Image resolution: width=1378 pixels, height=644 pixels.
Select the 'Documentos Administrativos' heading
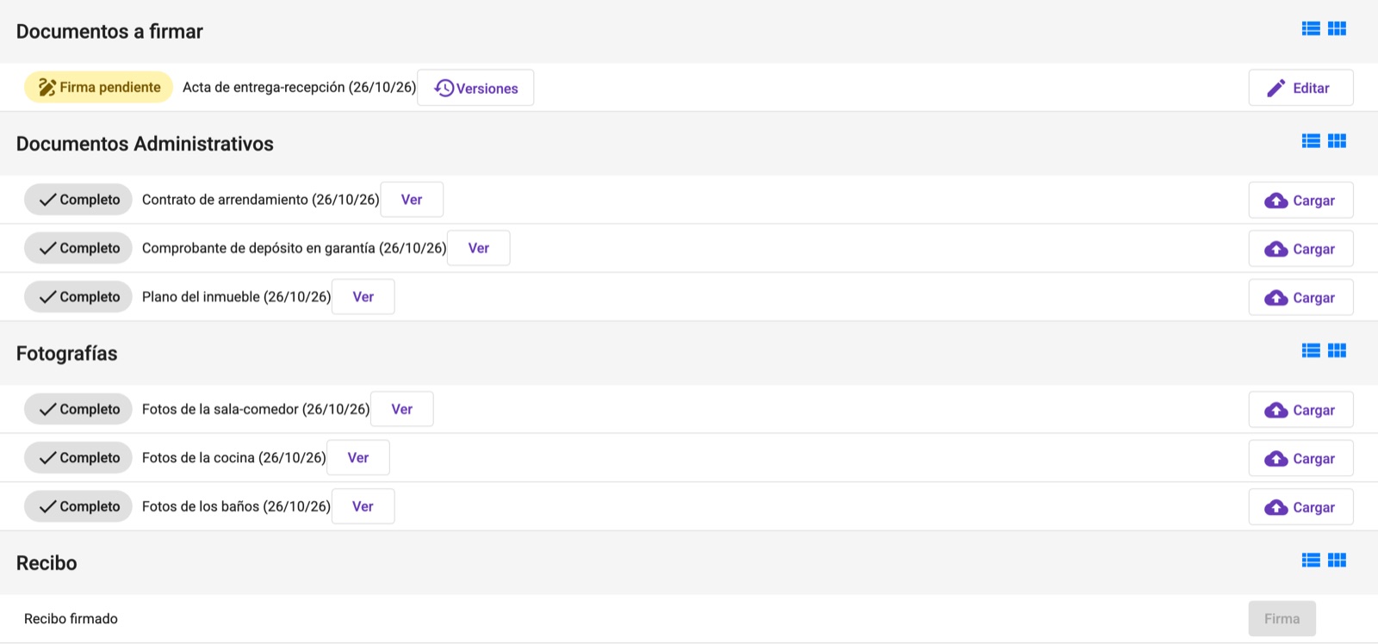(145, 144)
